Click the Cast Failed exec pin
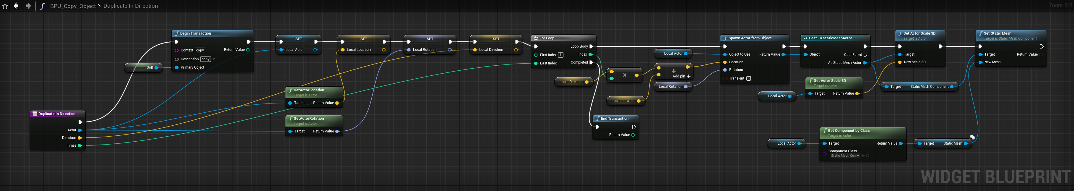Screen dimensions: 1074x191 [x=865, y=55]
